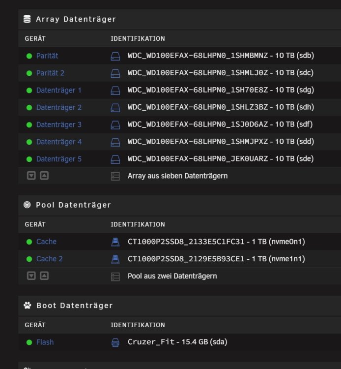Viewport: 341px width, 369px height.
Task: Click the green status dot beside Flash
Action: [29, 342]
